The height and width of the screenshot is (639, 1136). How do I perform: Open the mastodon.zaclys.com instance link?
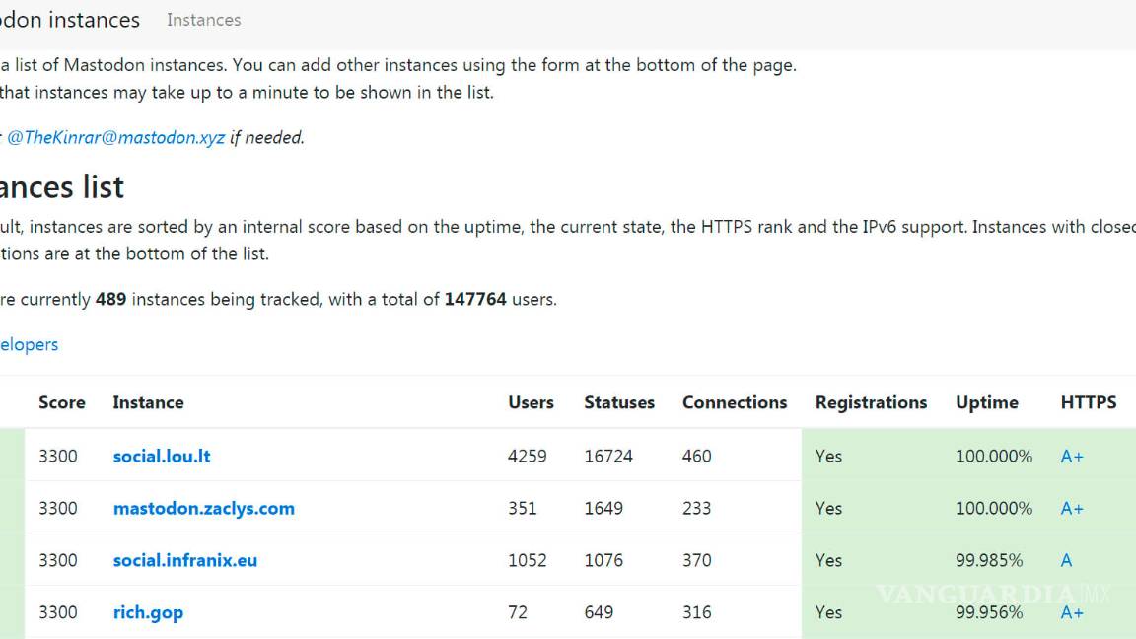point(203,509)
